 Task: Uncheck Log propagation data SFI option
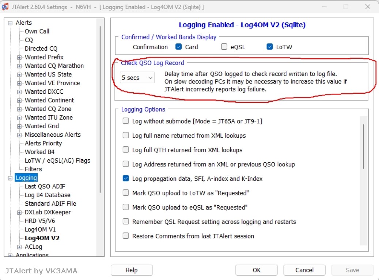(126, 179)
